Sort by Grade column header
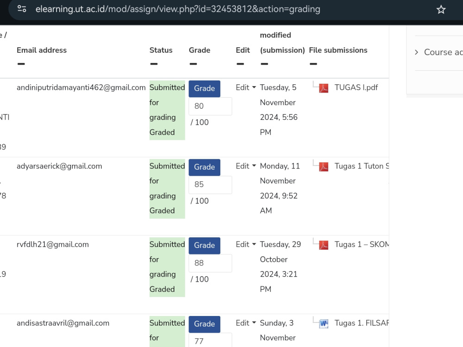Image resolution: width=463 pixels, height=347 pixels. coord(200,50)
